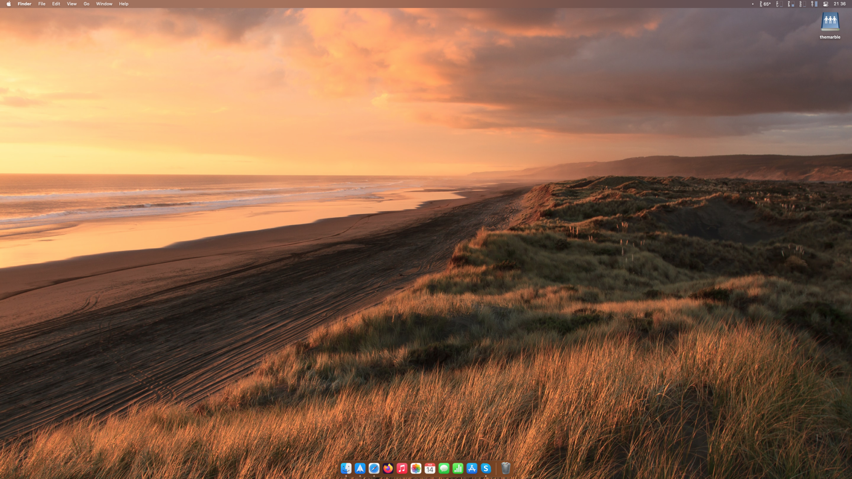
Task: Open the Trash in the Dock
Action: [506, 468]
